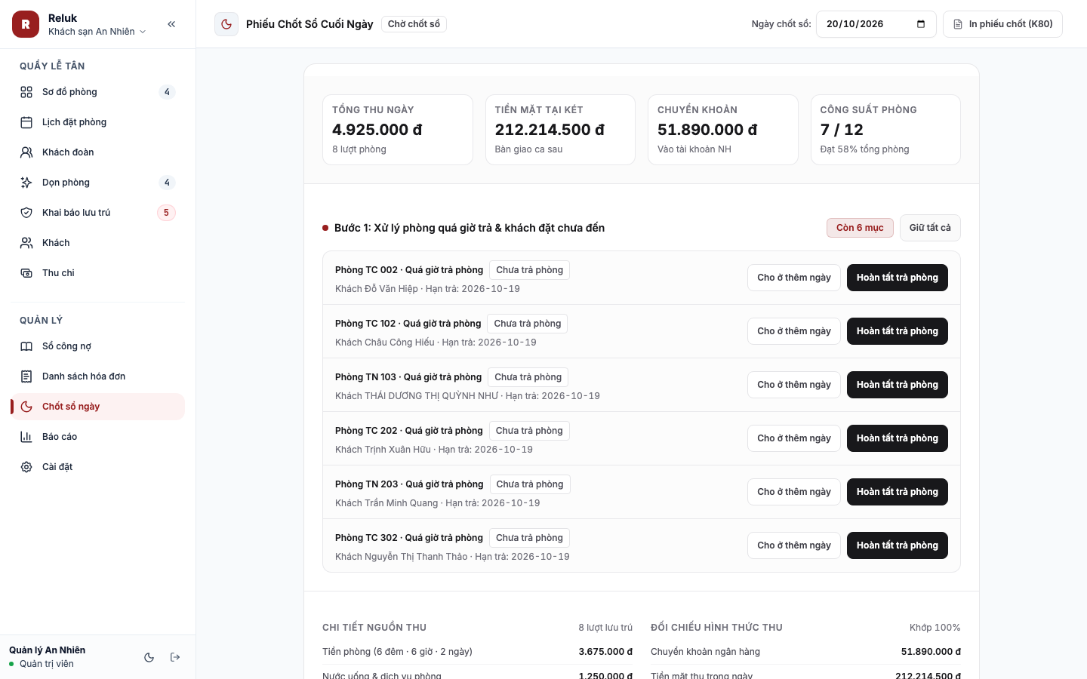Click Danh sách hóa đơn receipt icon
This screenshot has width=1087, height=679.
[26, 376]
